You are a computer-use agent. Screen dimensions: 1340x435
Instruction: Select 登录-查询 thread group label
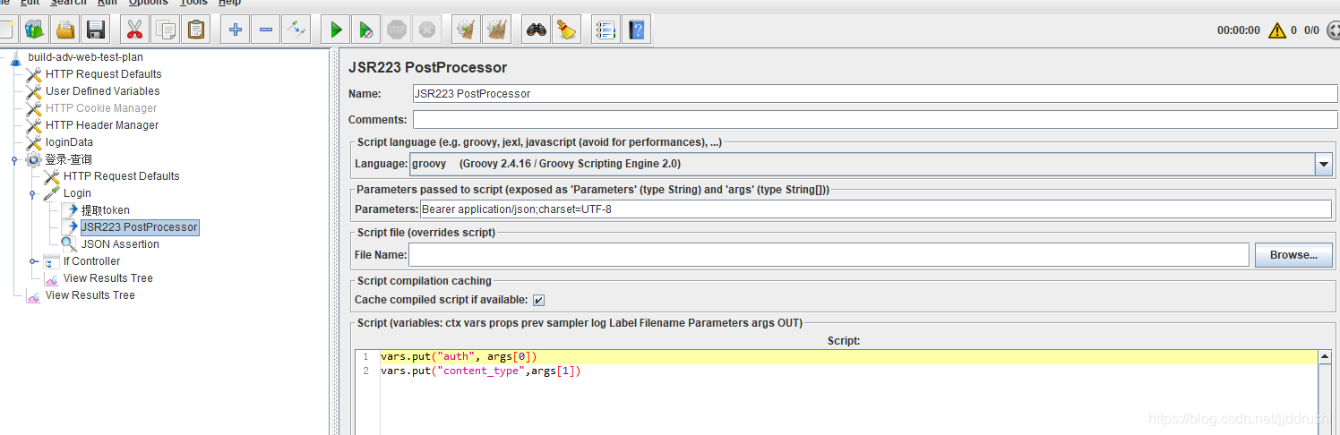[68, 159]
